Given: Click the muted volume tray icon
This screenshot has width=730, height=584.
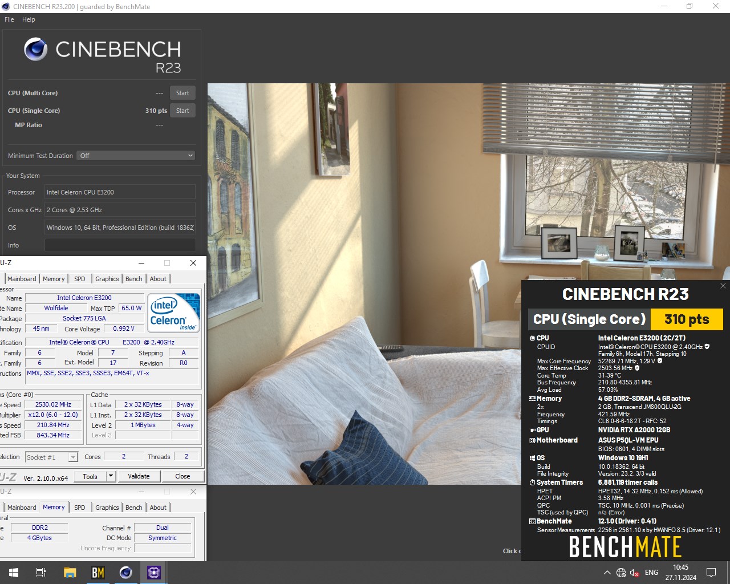Looking at the screenshot, I should click(634, 573).
